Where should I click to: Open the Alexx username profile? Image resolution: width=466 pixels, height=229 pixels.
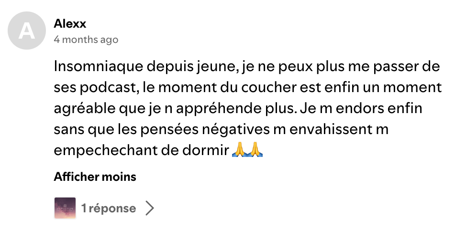(70, 23)
